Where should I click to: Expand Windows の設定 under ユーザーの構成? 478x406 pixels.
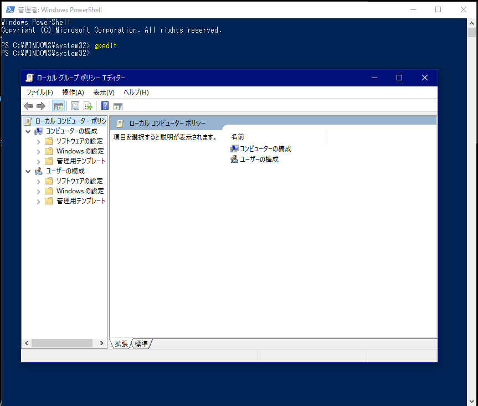coord(38,192)
